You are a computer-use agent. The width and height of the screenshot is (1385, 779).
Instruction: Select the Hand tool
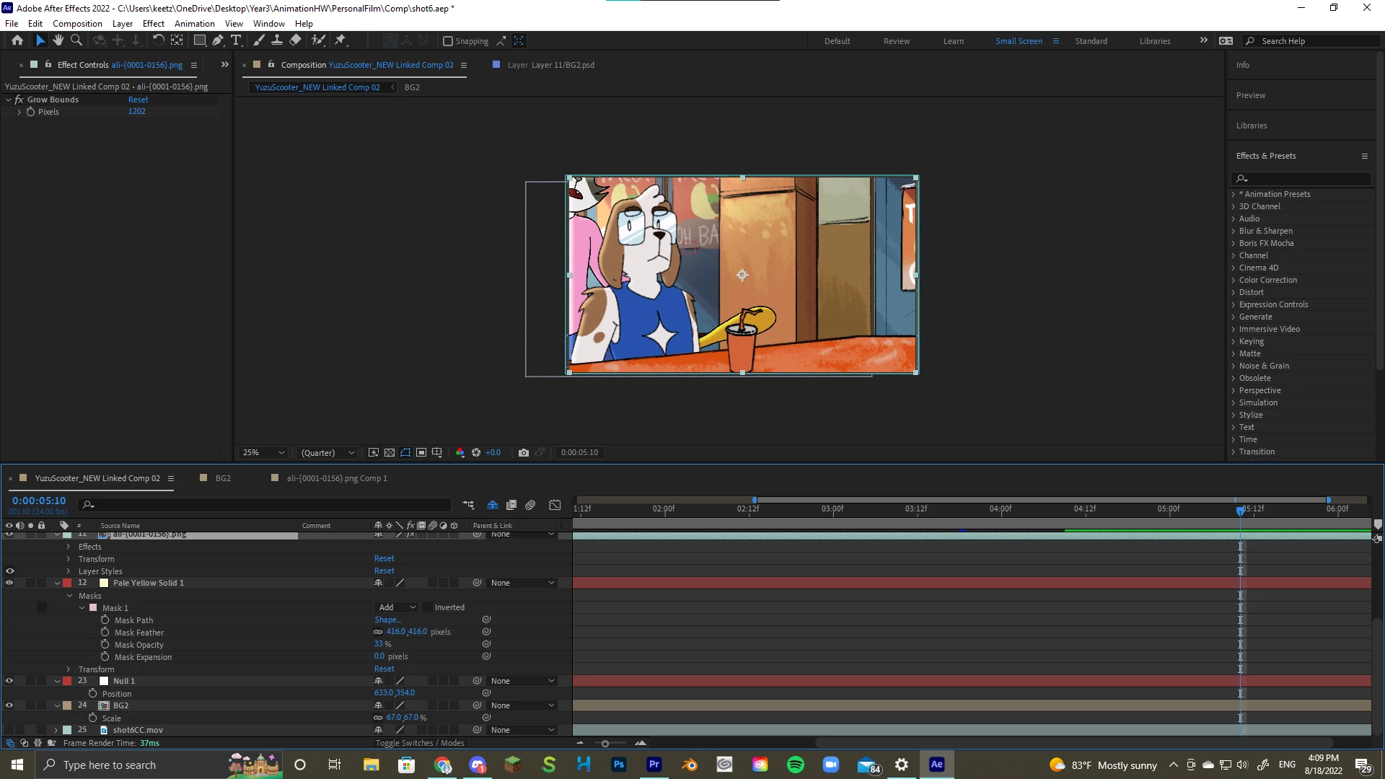tap(58, 40)
